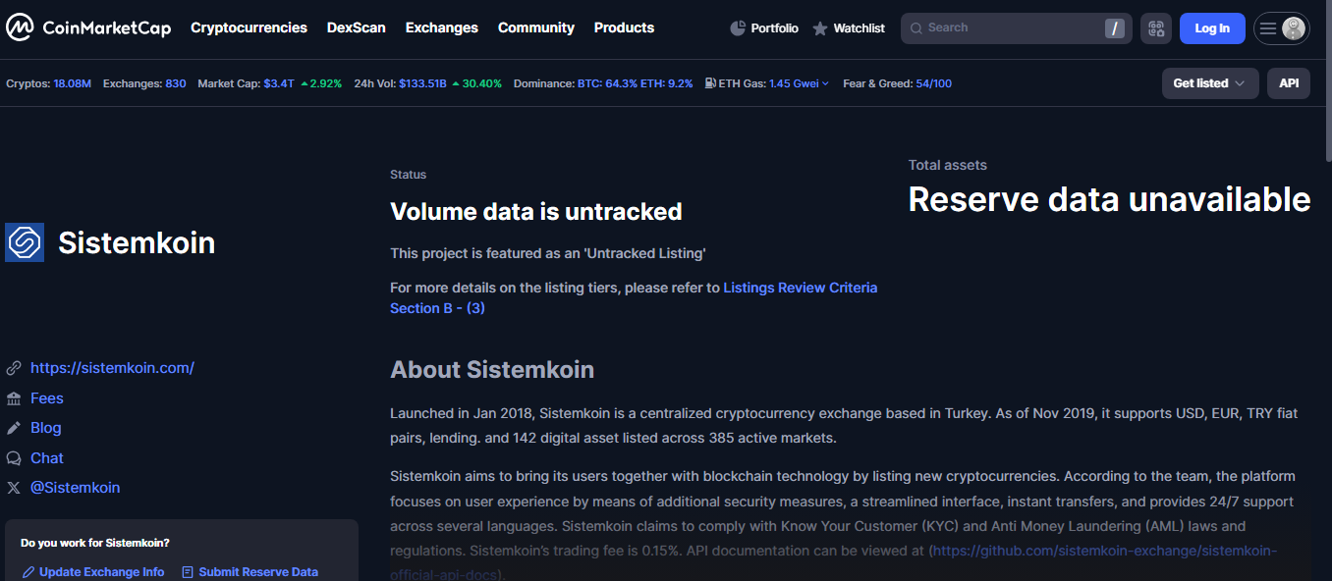
Task: Click the Fees bank icon
Action: (14, 398)
